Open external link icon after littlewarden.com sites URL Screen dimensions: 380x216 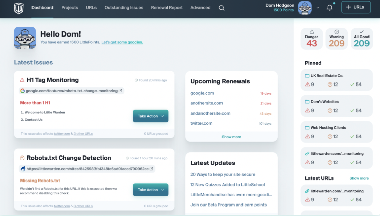pos(151,169)
